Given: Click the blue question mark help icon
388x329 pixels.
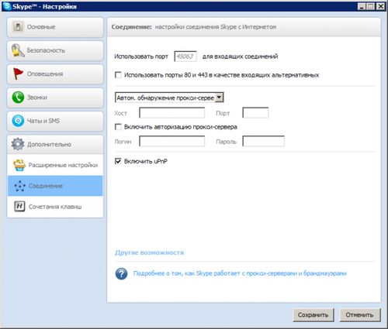Looking at the screenshot, I should [121, 273].
